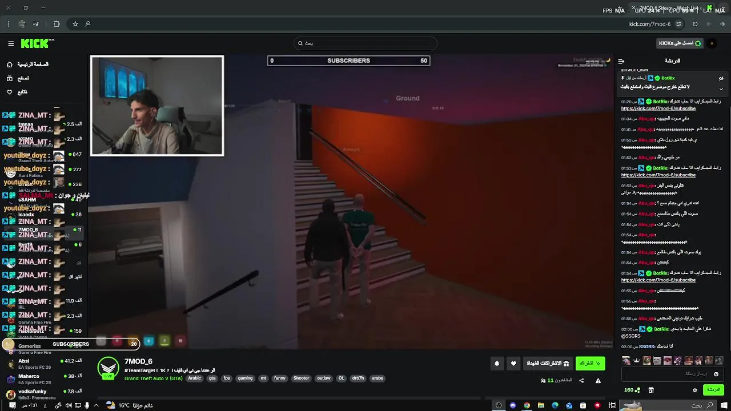Open the browse sidebar item
731x411 pixels.
(18, 78)
